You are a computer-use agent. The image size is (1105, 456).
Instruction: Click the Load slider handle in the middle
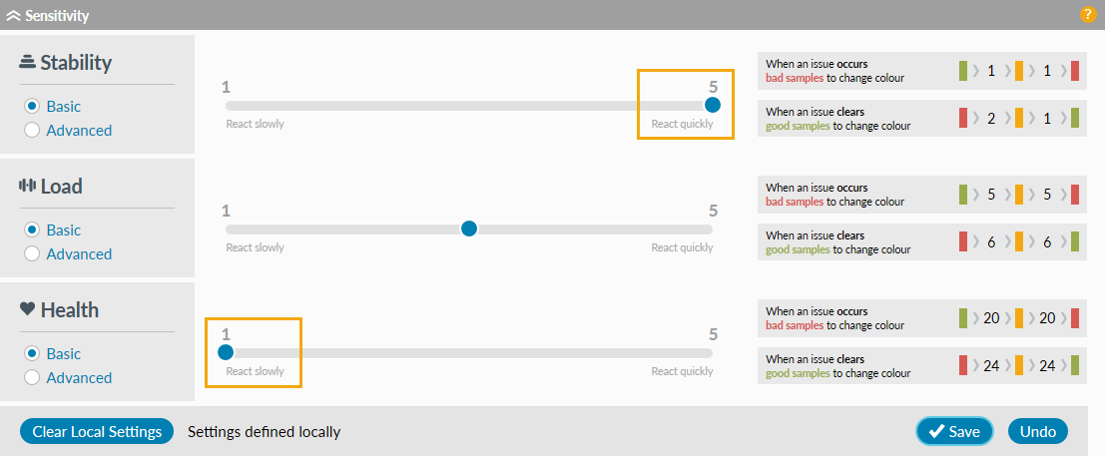point(469,228)
